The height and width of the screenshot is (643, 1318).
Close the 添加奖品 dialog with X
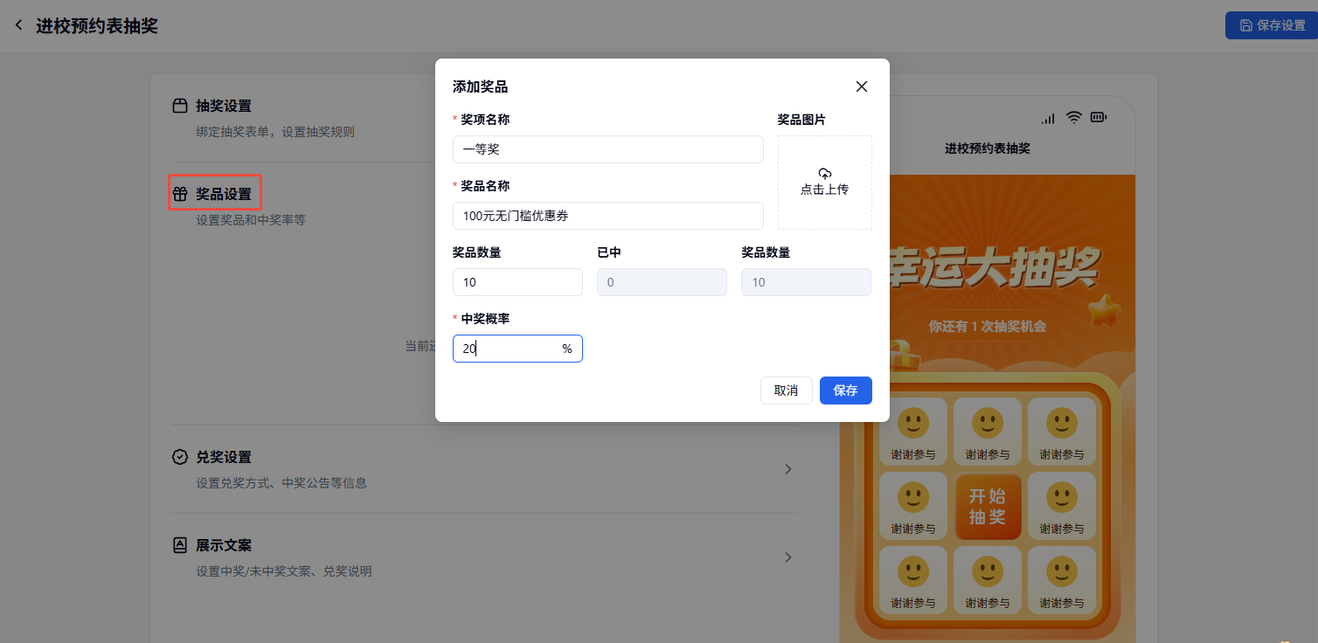862,86
